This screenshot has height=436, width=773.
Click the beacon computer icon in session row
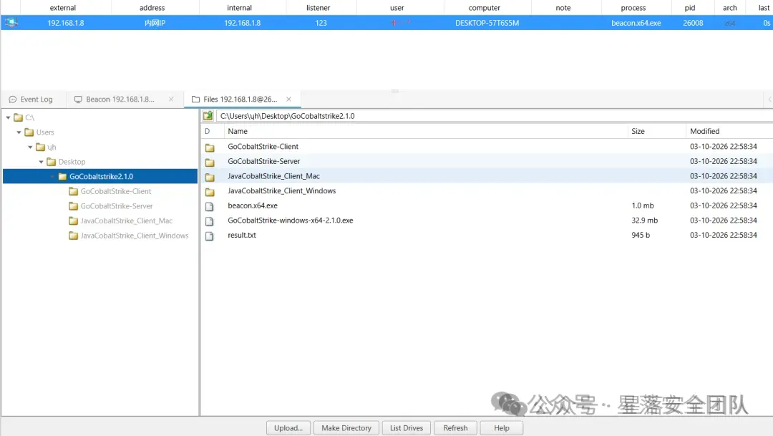tap(11, 23)
